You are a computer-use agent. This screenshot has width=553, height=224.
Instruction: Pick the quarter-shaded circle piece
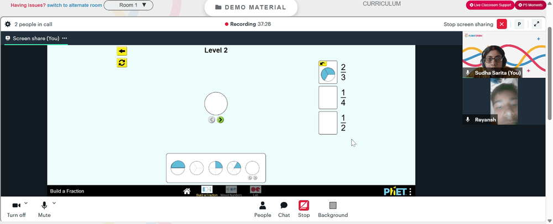[216, 168]
